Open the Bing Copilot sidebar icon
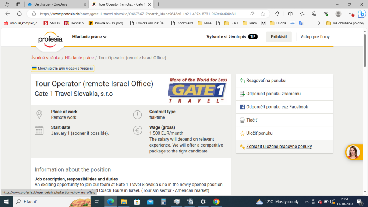 (362, 14)
